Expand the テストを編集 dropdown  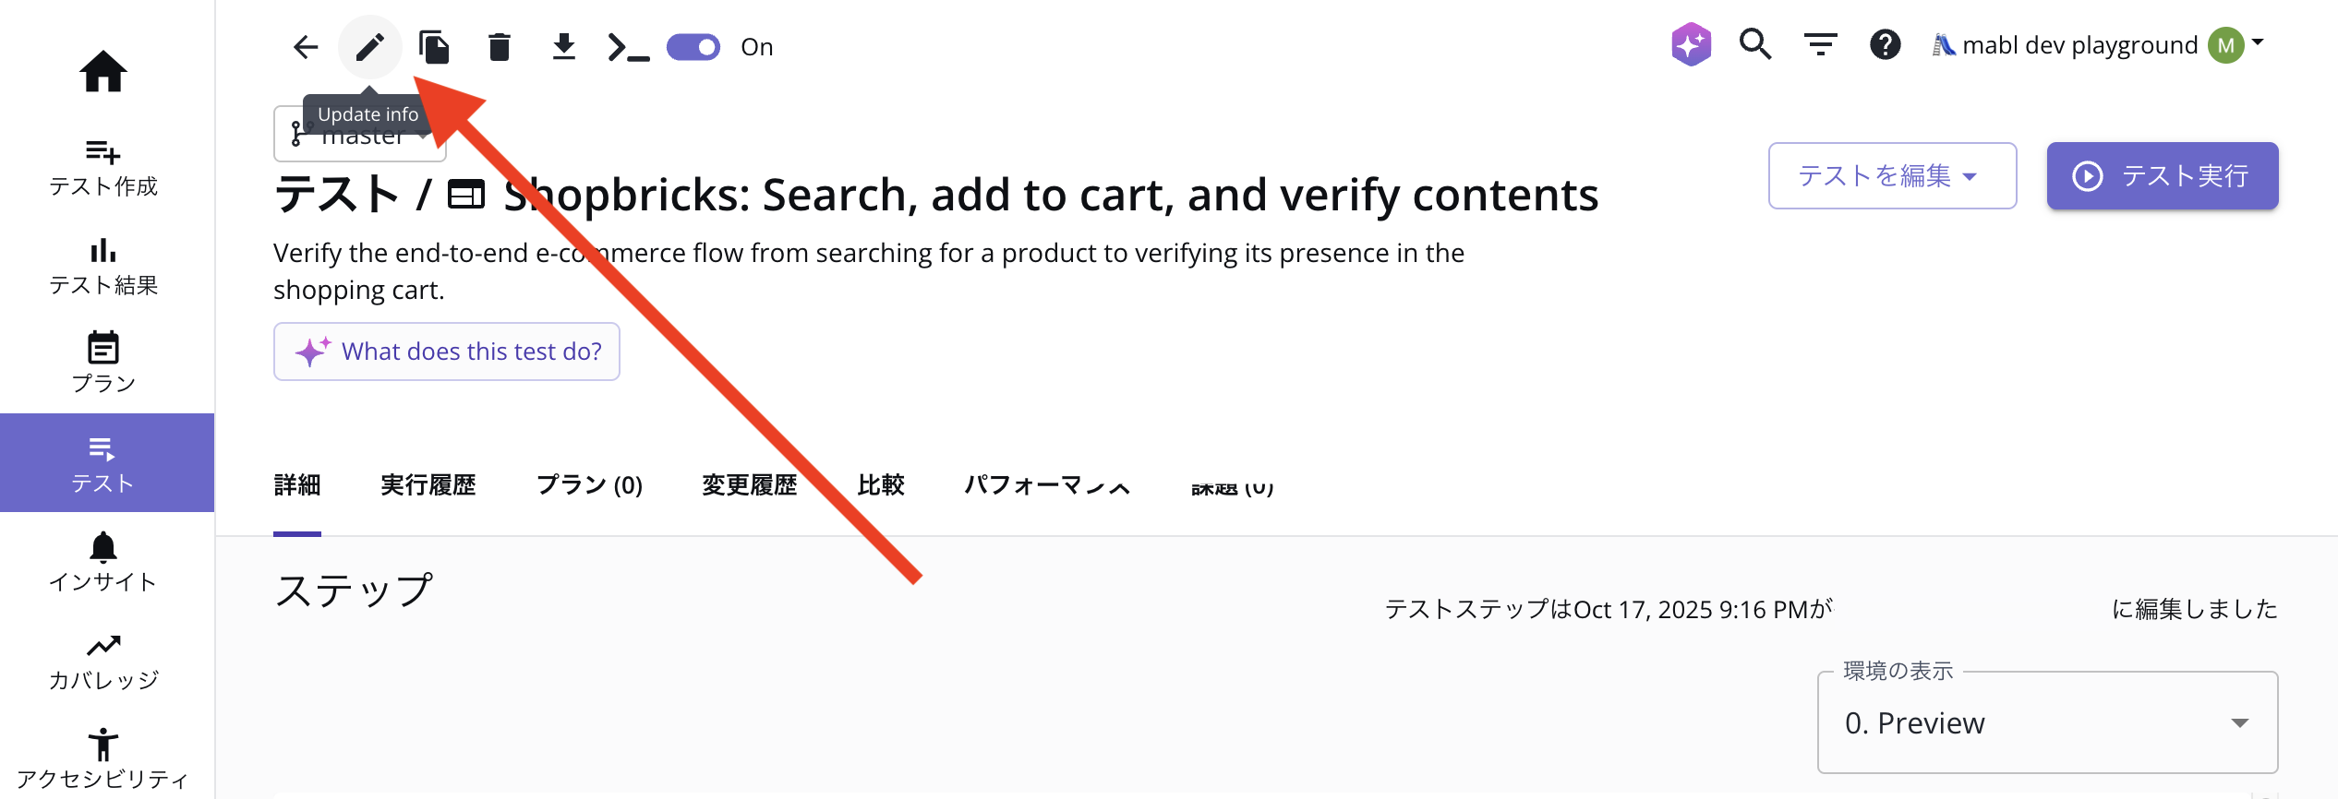1892,175
